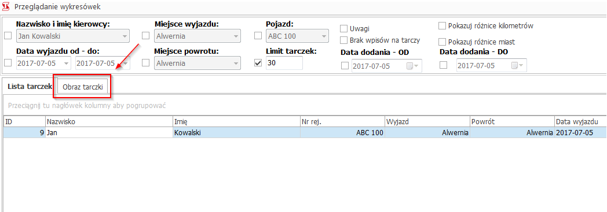The height and width of the screenshot is (212, 607).
Task: Enable the driver name filter checkbox
Action: pyautogui.click(x=8, y=36)
